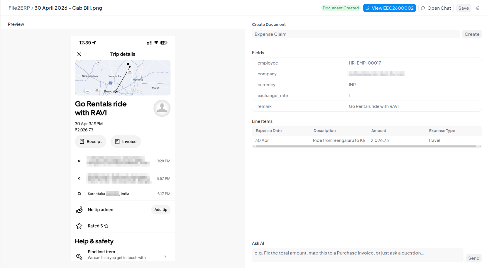
Task: Click the chat bubble icon in Open Chat
Action: [x=423, y=8]
